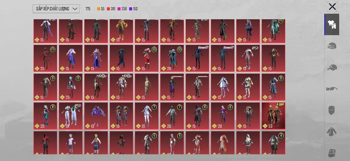Select the teal-black outfit with badge 7
This screenshot has height=161, width=350.
coord(172,116)
